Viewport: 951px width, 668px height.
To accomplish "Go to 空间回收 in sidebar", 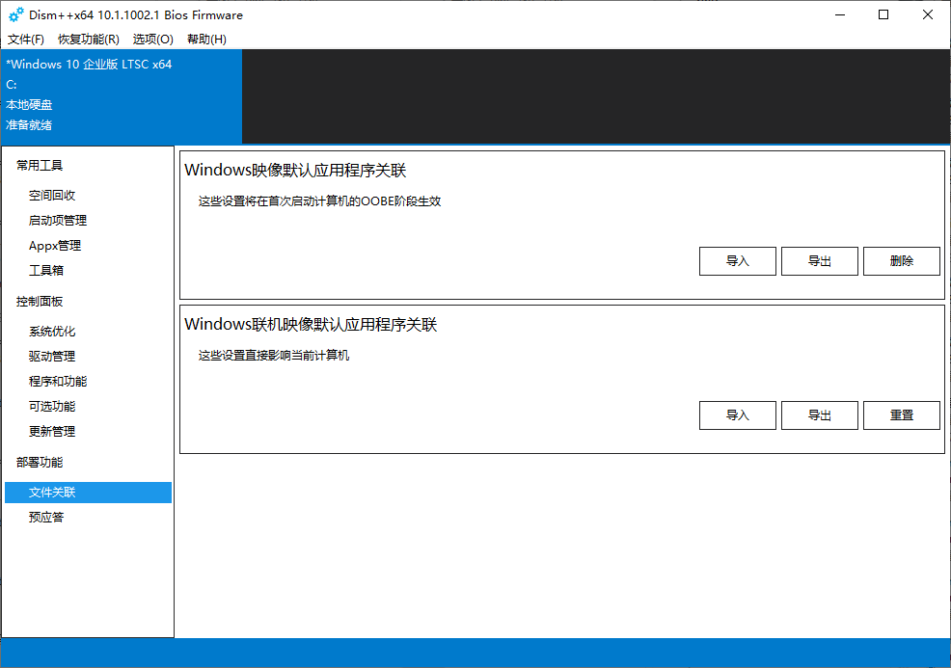I will [52, 196].
